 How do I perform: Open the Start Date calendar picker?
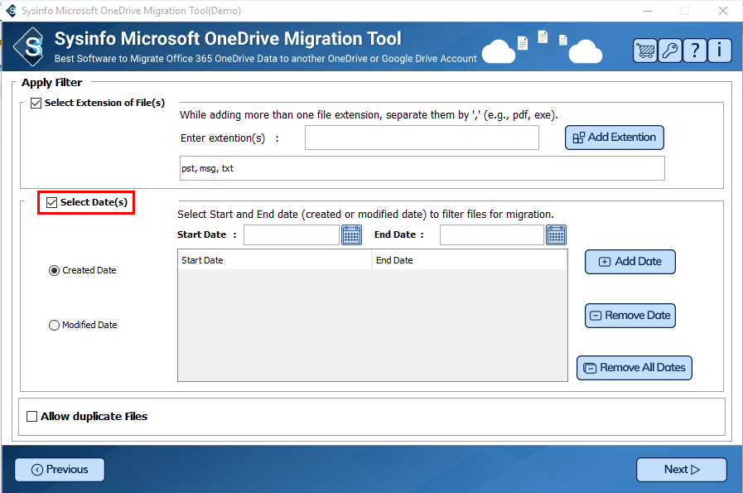[x=351, y=235]
